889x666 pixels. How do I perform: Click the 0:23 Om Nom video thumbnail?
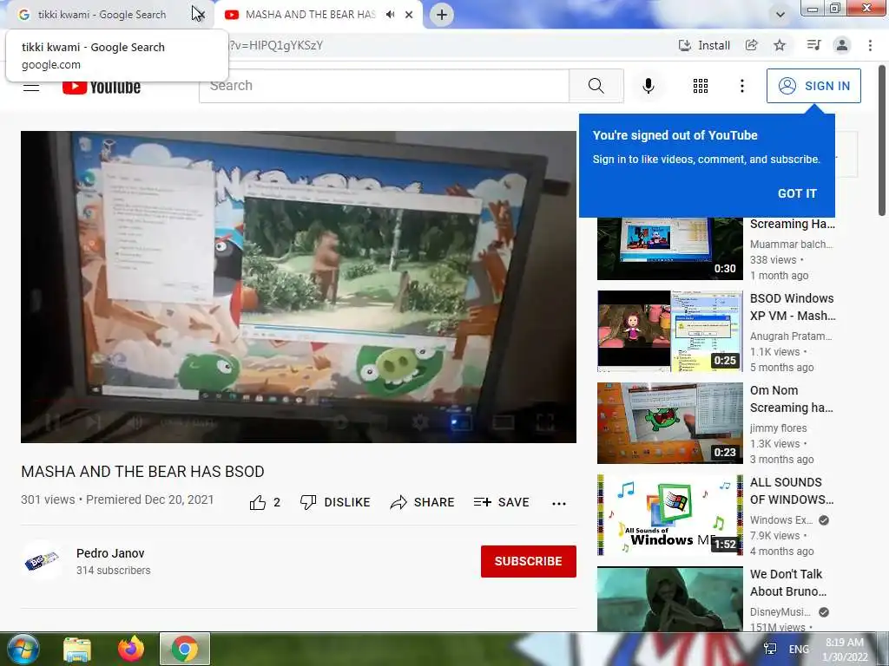(x=670, y=423)
